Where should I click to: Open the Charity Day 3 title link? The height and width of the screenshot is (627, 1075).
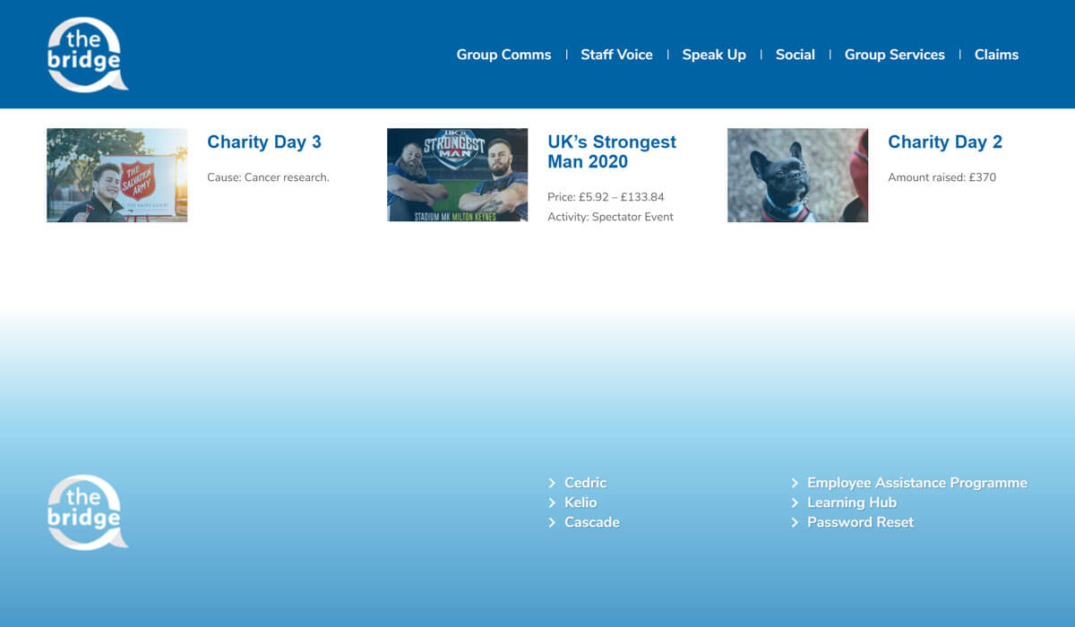tap(264, 142)
